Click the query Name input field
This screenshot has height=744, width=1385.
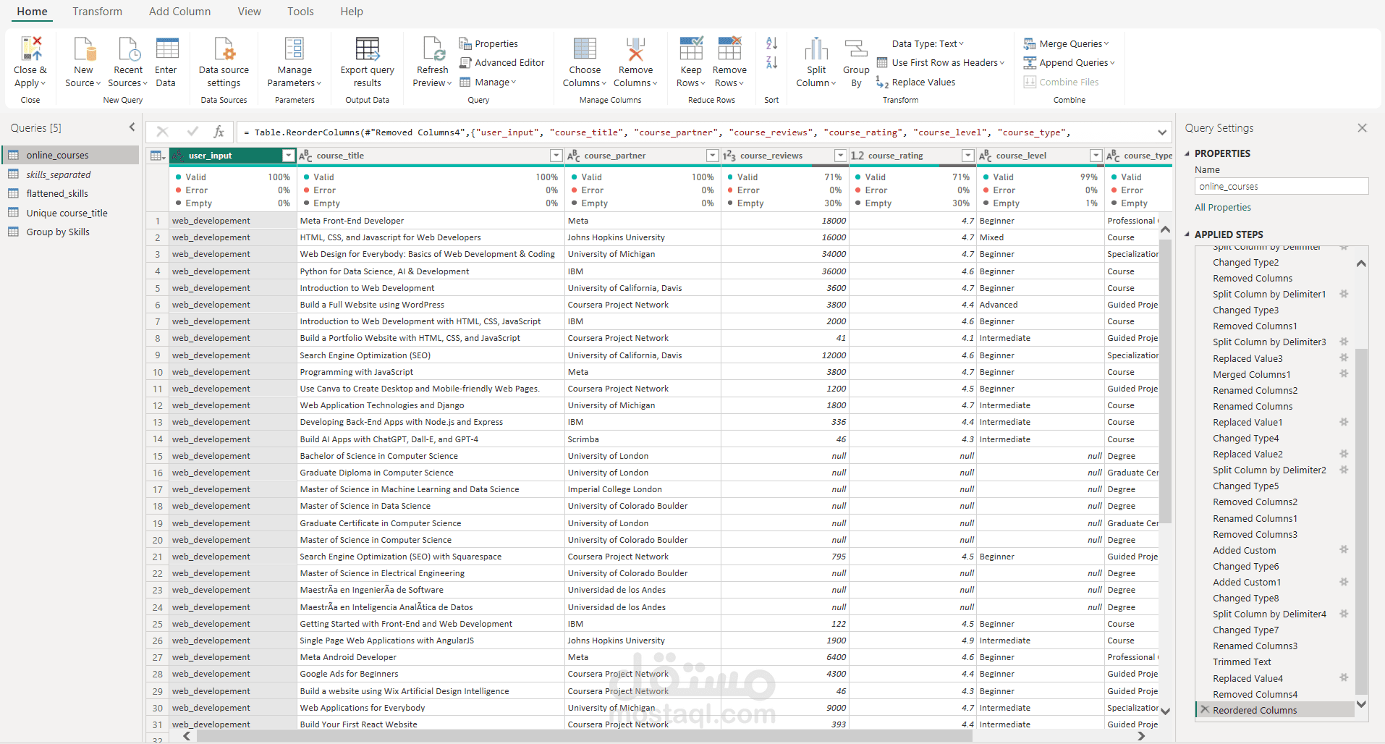pos(1282,186)
